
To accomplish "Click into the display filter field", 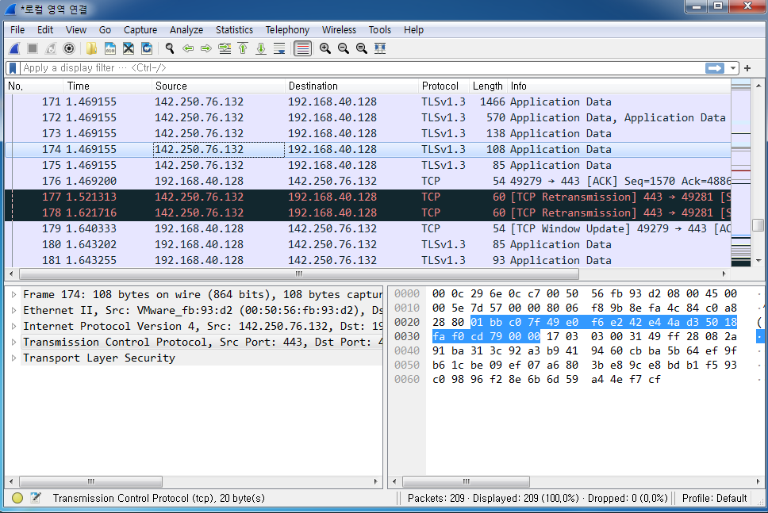I will 363,68.
